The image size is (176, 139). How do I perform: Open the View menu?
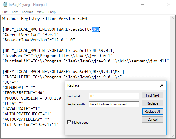41,12
